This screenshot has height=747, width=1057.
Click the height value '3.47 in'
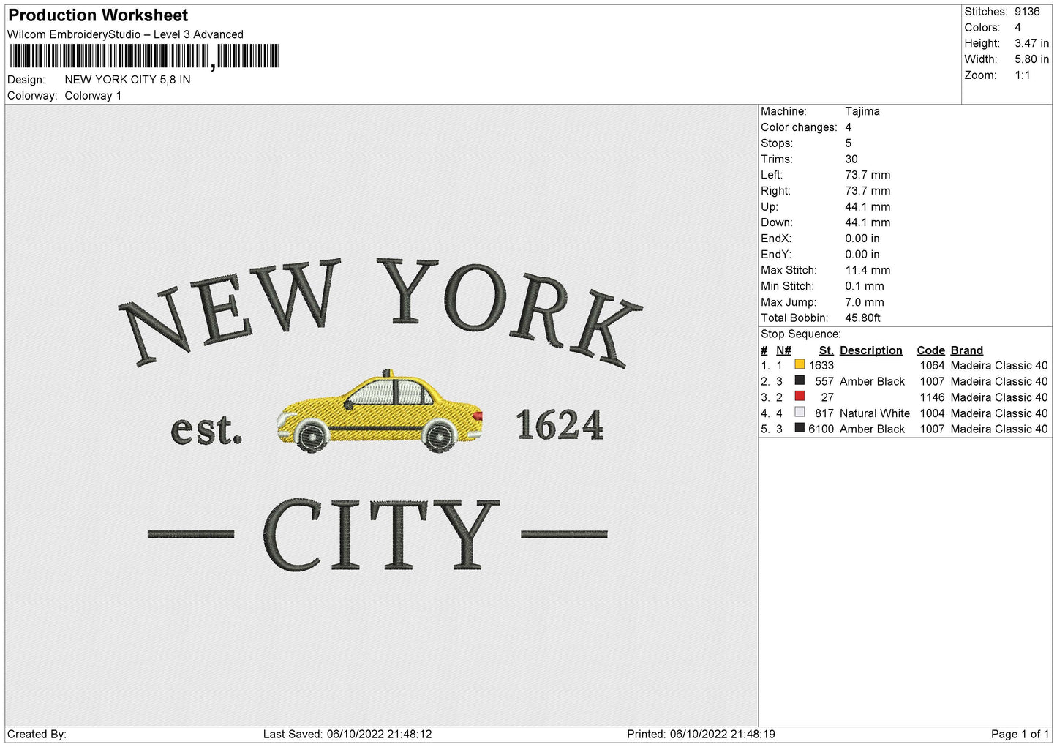tap(1031, 43)
